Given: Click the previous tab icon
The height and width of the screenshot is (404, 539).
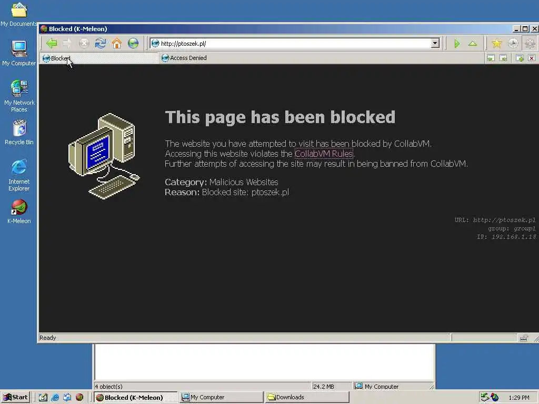Looking at the screenshot, I should [491, 58].
